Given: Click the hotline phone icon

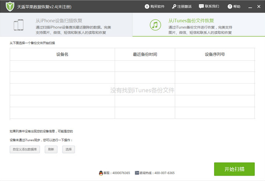Looking at the screenshot, I should [137, 173].
